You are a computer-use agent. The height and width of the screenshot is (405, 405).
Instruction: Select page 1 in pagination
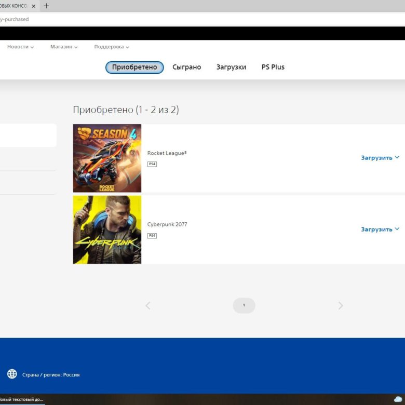click(x=244, y=305)
